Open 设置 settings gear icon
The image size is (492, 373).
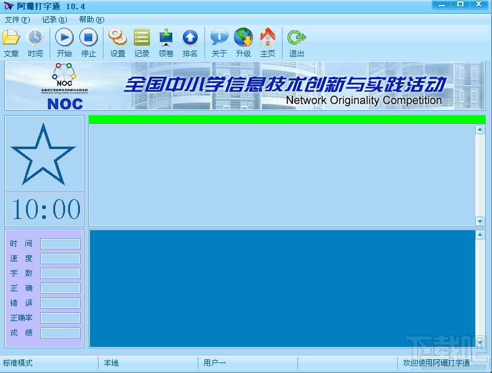coord(118,38)
